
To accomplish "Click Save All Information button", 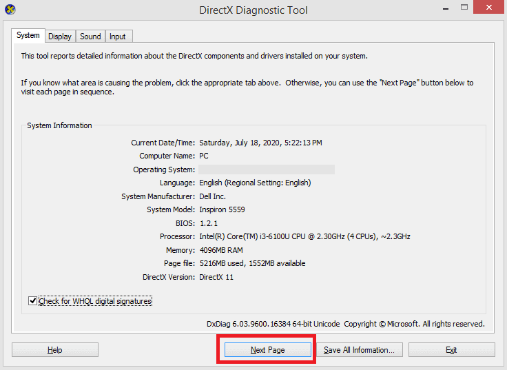I will (x=359, y=350).
